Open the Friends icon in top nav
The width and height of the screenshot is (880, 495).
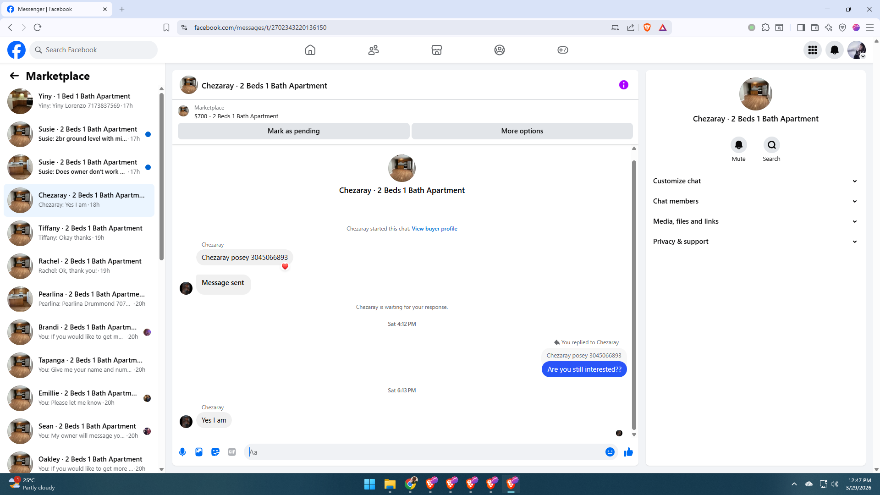(374, 50)
